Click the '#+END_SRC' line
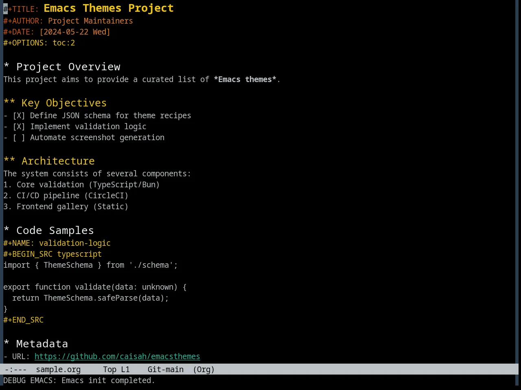This screenshot has width=521, height=390. point(24,320)
